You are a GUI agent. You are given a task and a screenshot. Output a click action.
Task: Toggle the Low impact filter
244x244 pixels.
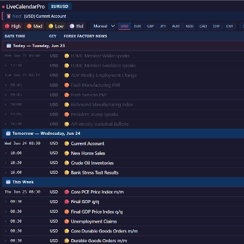coord(56,26)
